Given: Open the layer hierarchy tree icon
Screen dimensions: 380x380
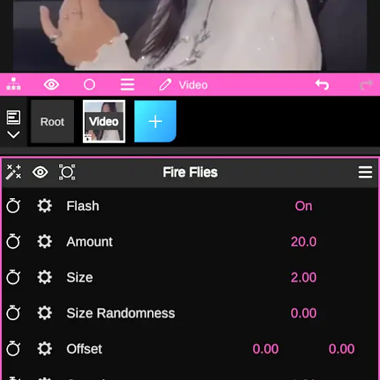Looking at the screenshot, I should (14, 84).
